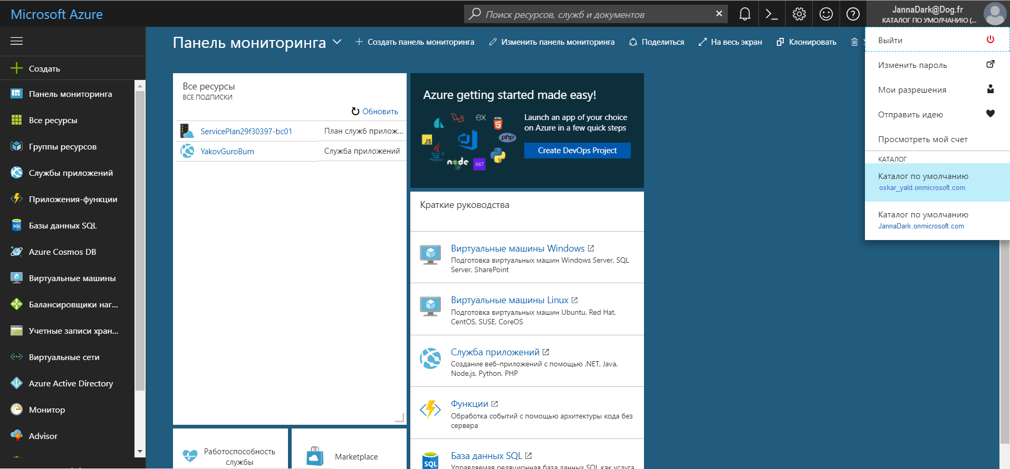The image size is (1010, 469).
Task: Click the Microsoft Azure logo text
Action: [57, 14]
